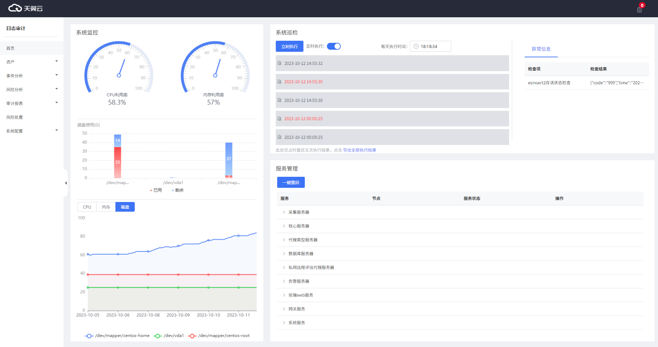Expand the 资产 sidebar menu
Viewport: 658px width, 347px height.
[32, 62]
